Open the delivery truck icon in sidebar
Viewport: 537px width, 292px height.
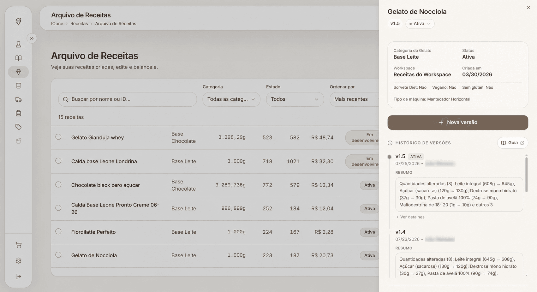tap(18, 99)
